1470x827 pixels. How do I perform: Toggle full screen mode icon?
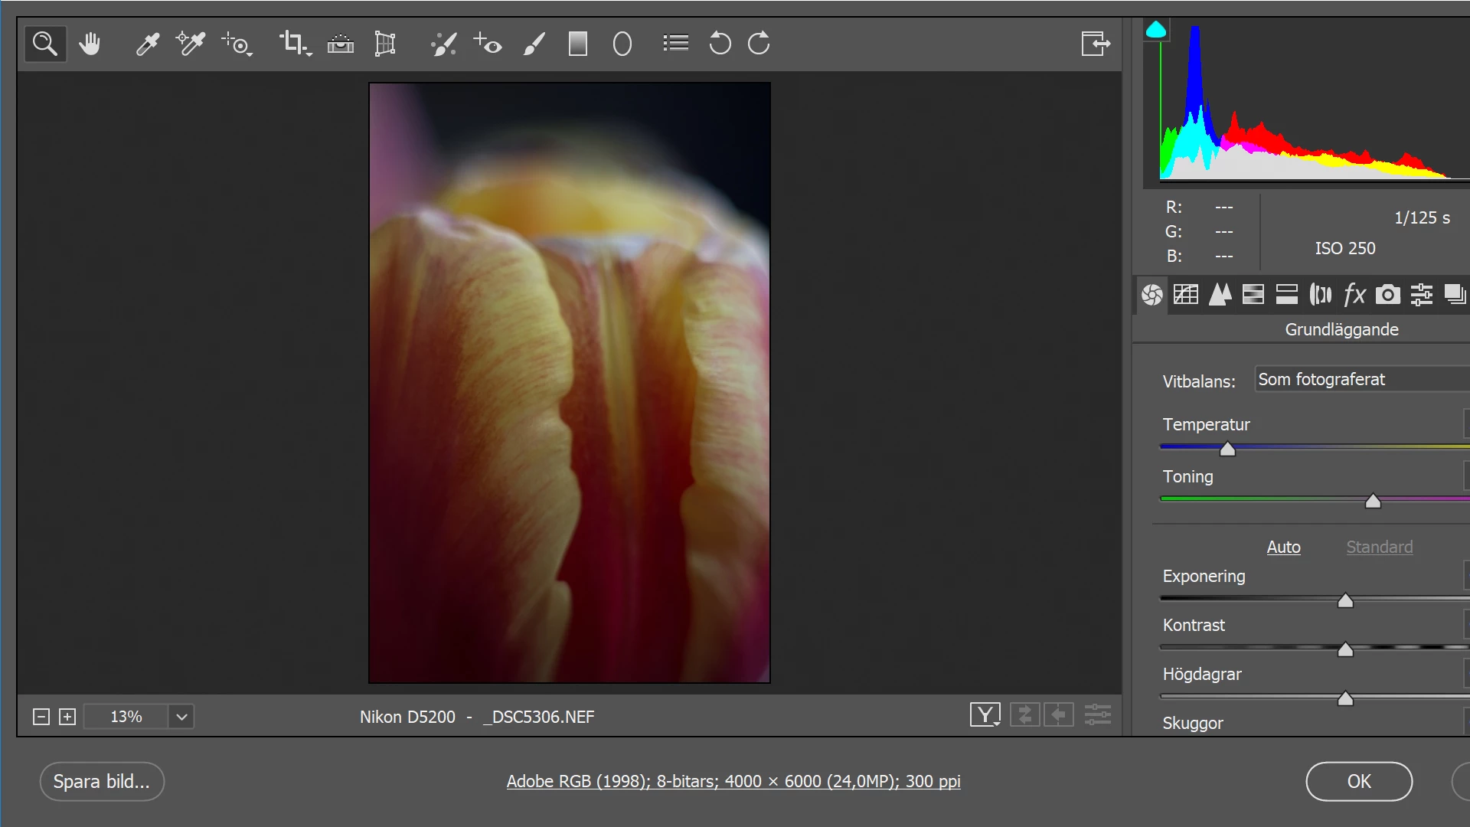pyautogui.click(x=1095, y=44)
